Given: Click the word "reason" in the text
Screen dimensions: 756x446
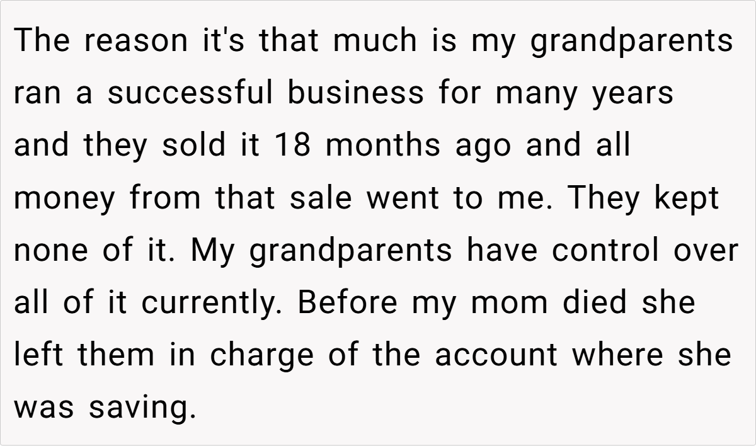Looking at the screenshot, I should click(x=134, y=42).
